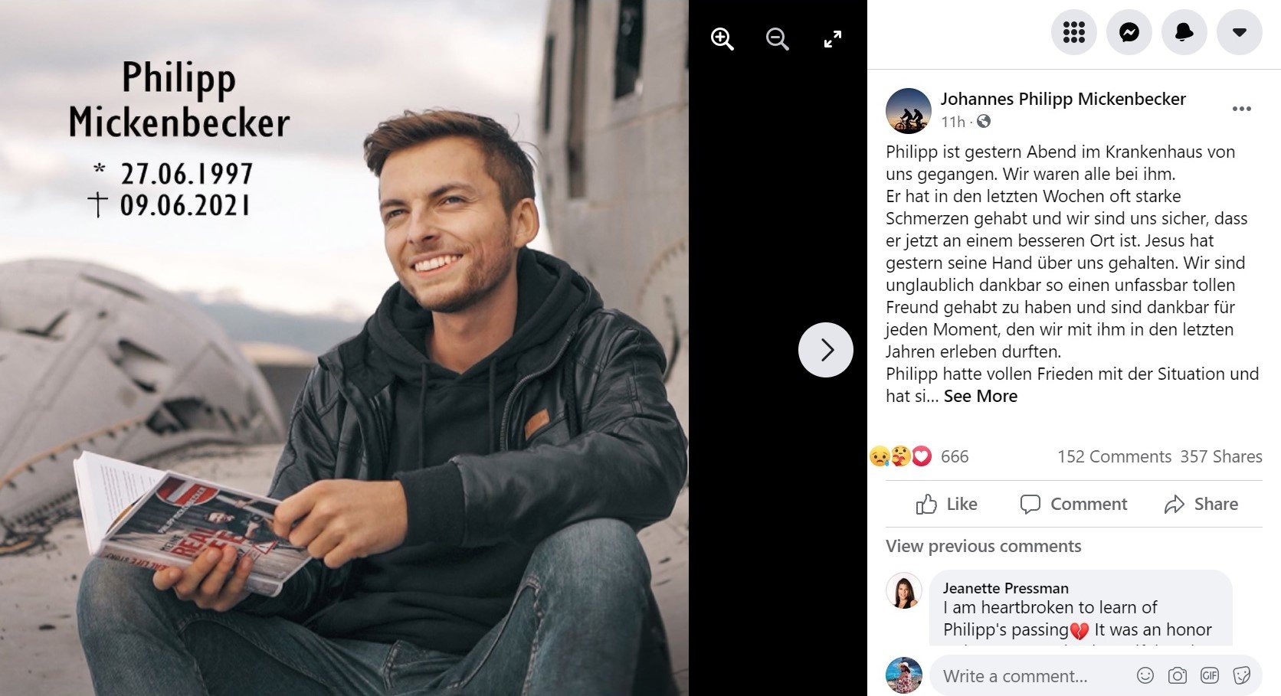The width and height of the screenshot is (1281, 696).
Task: Share this post
Action: [1201, 504]
